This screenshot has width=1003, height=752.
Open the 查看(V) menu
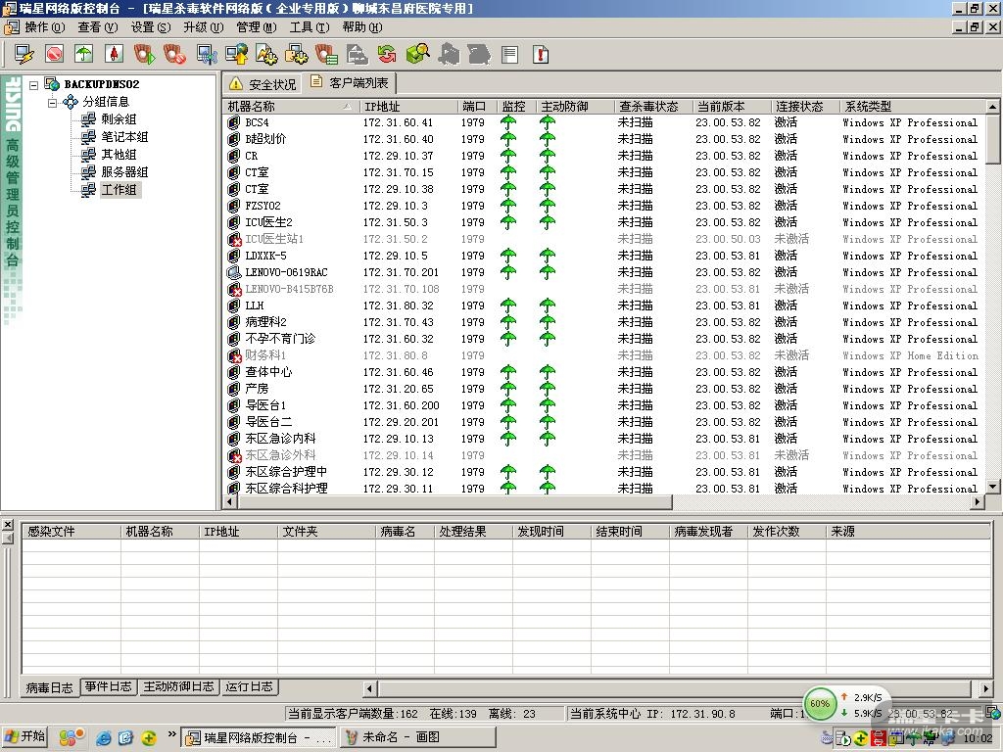[x=97, y=26]
